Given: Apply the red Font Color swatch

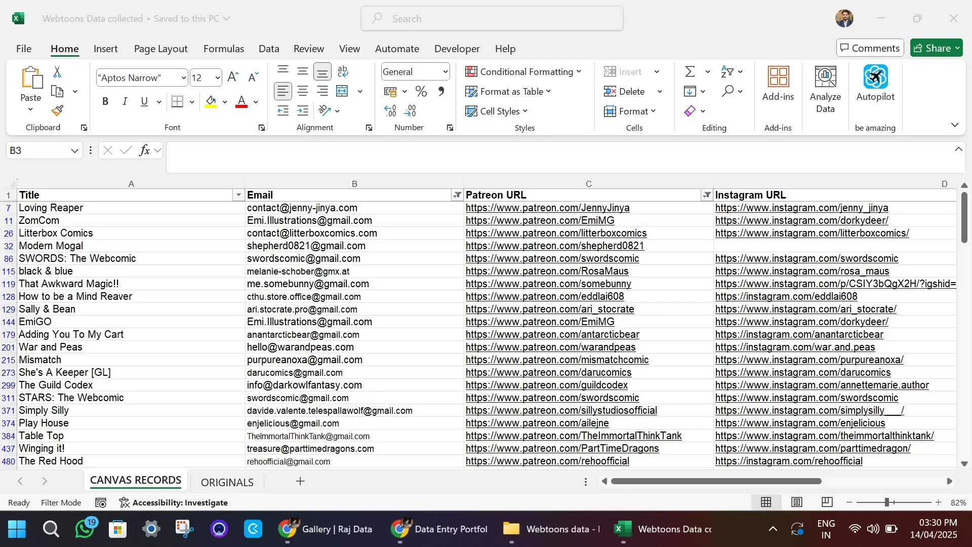Looking at the screenshot, I should click(x=241, y=101).
